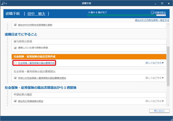Viewport: 173px width, 121px height.
Task: Expand 詳しくはこちら for 届出書類を提出 row
Action: click(154, 78)
